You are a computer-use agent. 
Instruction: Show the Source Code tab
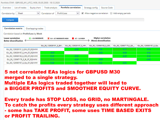coord(107,8)
